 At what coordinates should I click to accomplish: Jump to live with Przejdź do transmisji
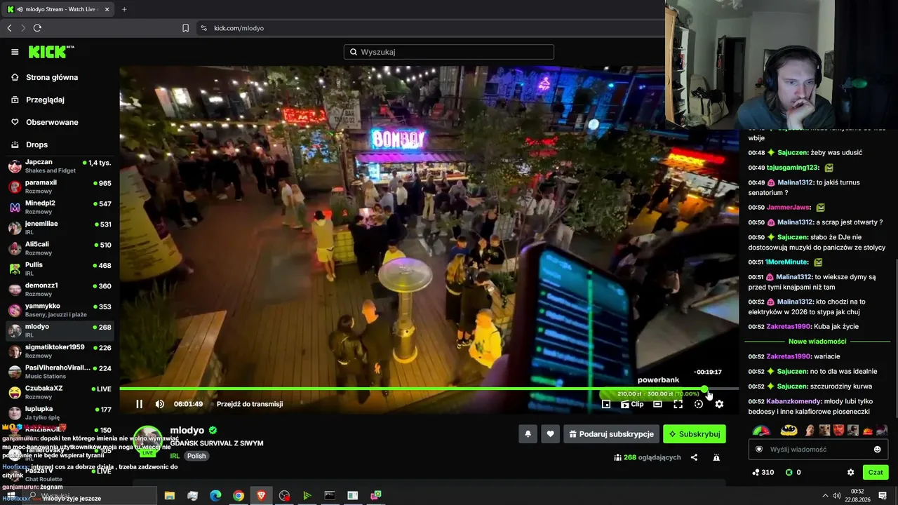click(x=250, y=404)
